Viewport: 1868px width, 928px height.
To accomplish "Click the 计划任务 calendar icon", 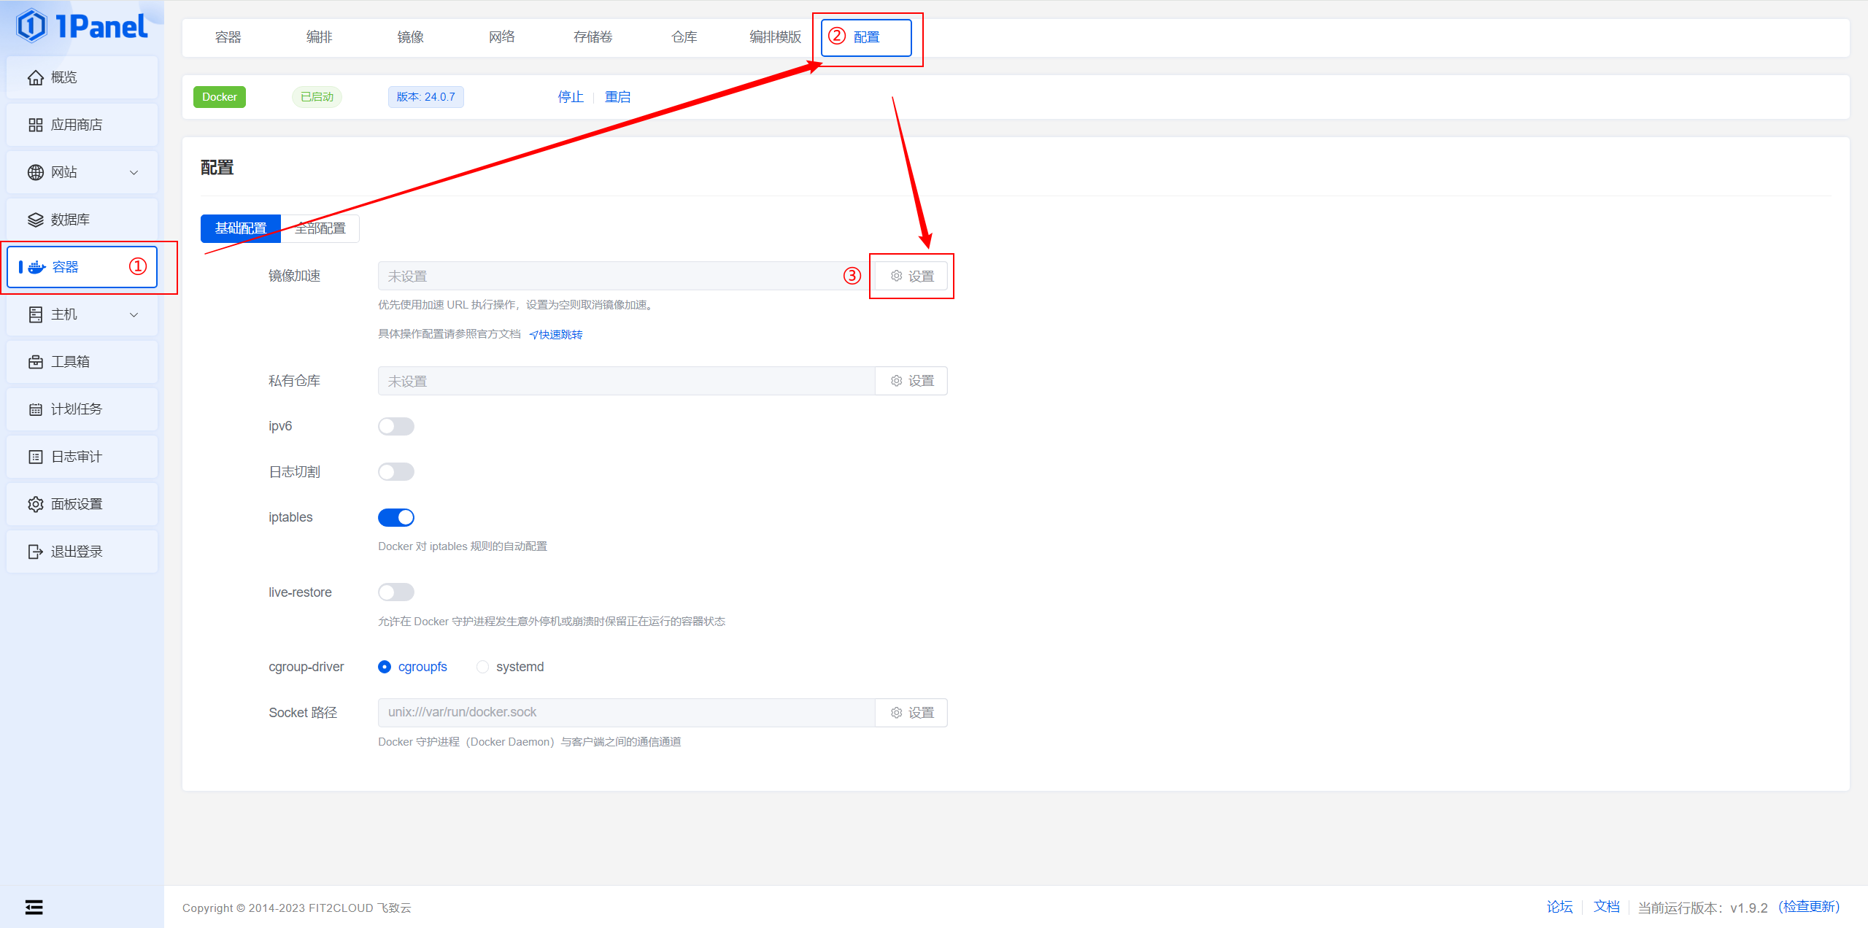I will point(35,409).
